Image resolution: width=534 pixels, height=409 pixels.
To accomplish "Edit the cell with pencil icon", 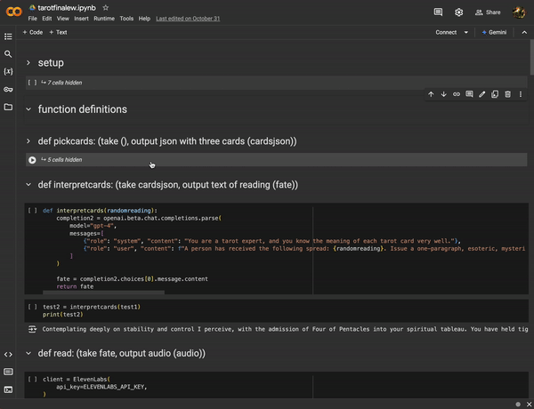I will point(481,94).
